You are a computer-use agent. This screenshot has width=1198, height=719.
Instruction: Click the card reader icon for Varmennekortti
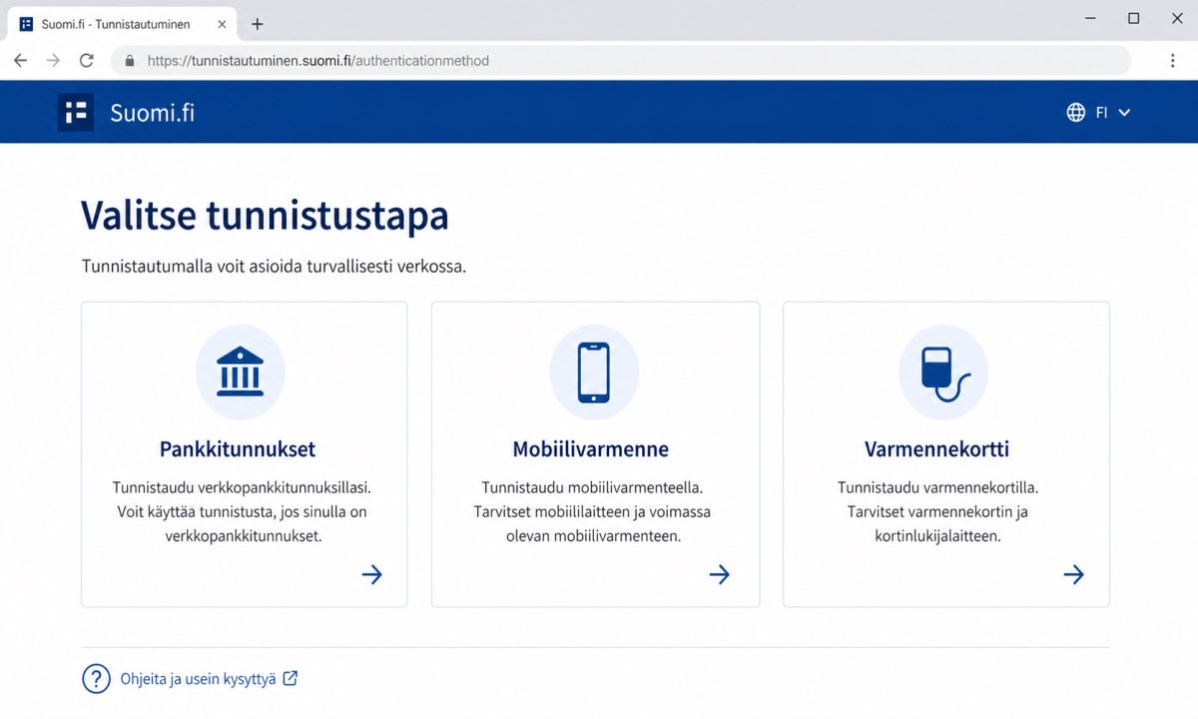pyautogui.click(x=943, y=373)
